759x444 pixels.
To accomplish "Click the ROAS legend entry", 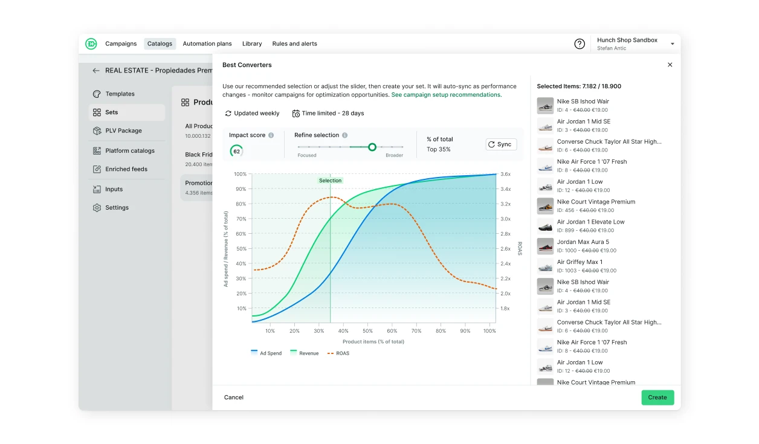I will point(338,353).
